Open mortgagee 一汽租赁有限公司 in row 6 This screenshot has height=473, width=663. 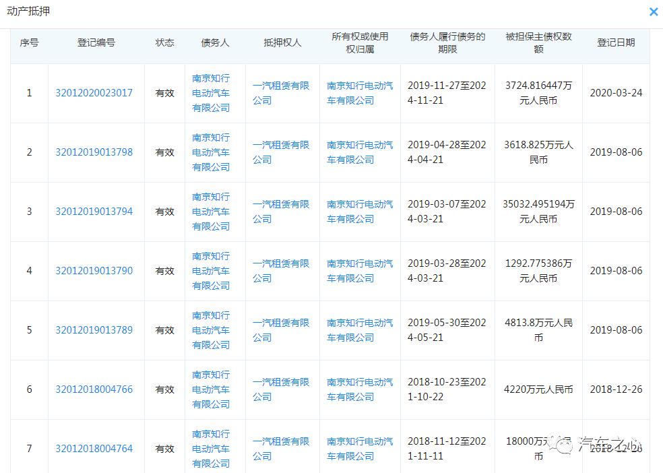[281, 389]
